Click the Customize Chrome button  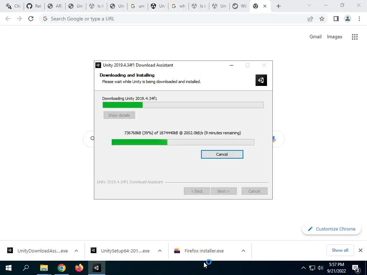tap(332, 229)
